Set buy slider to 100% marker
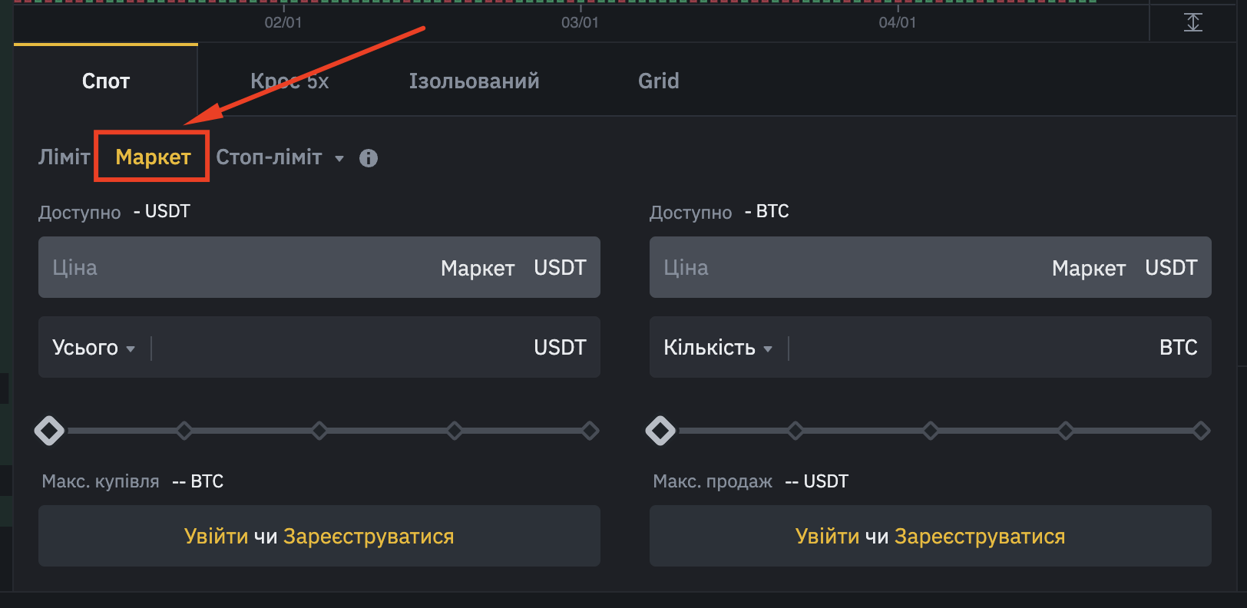This screenshot has height=608, width=1247. pos(590,431)
